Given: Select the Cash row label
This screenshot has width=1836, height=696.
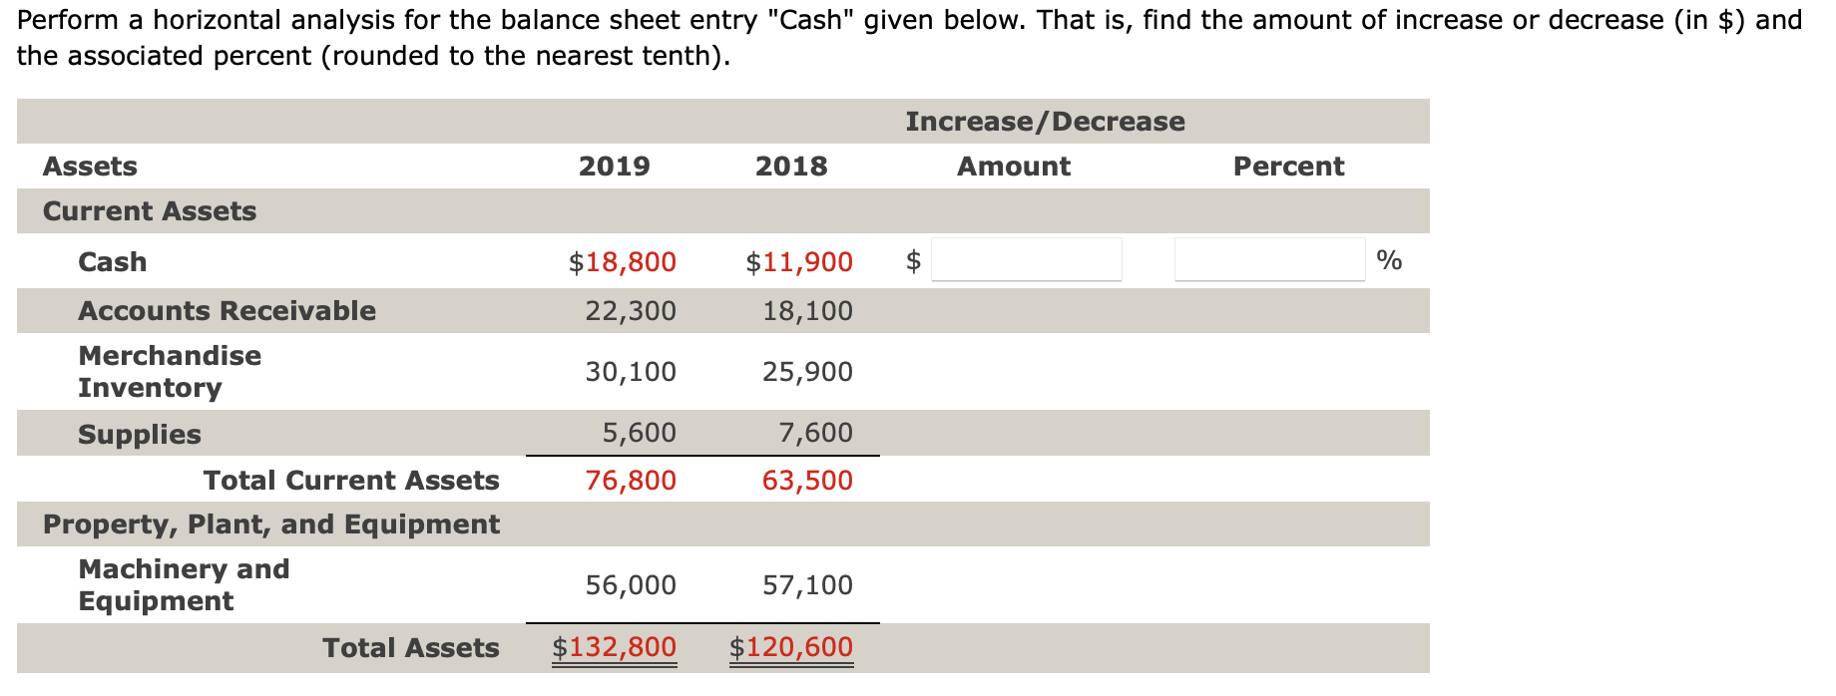Looking at the screenshot, I should click(x=111, y=261).
